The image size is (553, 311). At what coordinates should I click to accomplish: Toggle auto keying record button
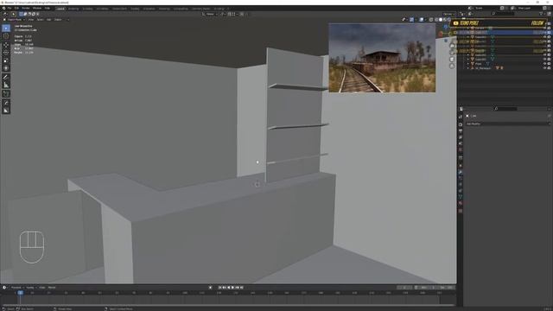pyautogui.click(x=210, y=288)
